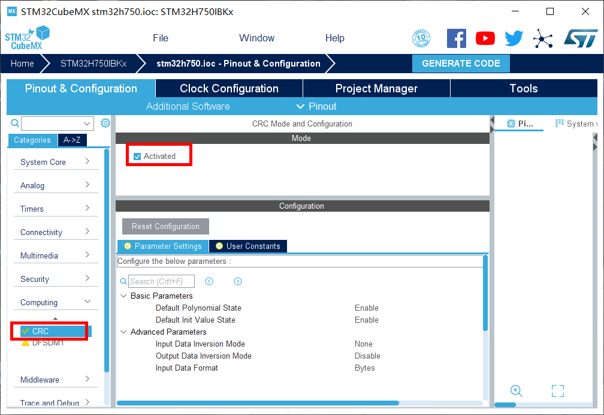Click the GENERATE CODE button

click(460, 64)
